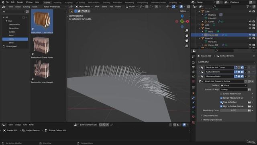This screenshot has width=257, height=145.
Task: Enable Surface Rest Position checkbox
Action: pyautogui.click(x=221, y=94)
